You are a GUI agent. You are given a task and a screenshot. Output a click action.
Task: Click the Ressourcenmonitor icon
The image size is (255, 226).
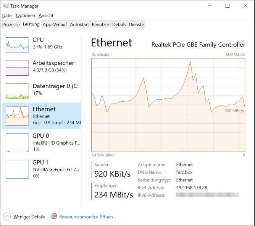(54, 216)
